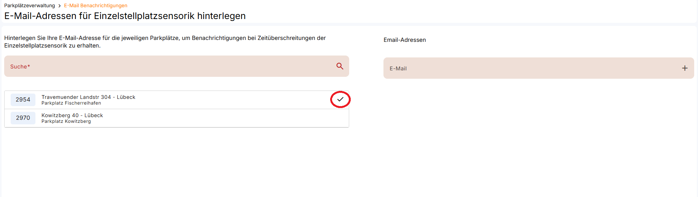Click the plus icon to add email
This screenshot has height=197, width=698.
685,68
